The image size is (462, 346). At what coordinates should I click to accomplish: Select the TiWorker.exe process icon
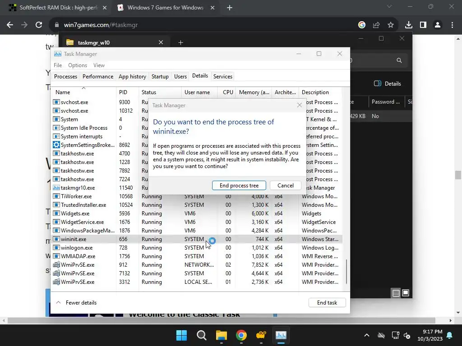[x=56, y=196]
